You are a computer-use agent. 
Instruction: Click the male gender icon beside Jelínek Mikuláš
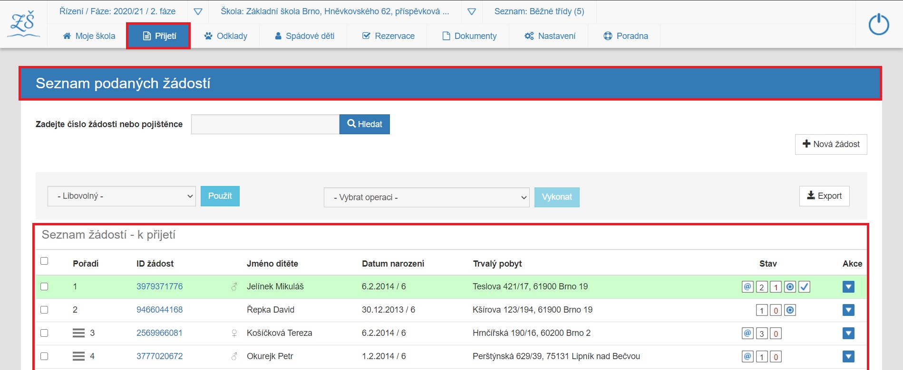click(x=234, y=287)
